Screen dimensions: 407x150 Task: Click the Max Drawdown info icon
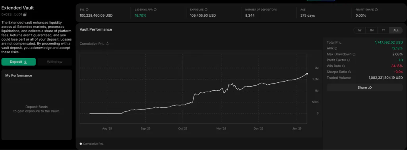[x=354, y=55]
